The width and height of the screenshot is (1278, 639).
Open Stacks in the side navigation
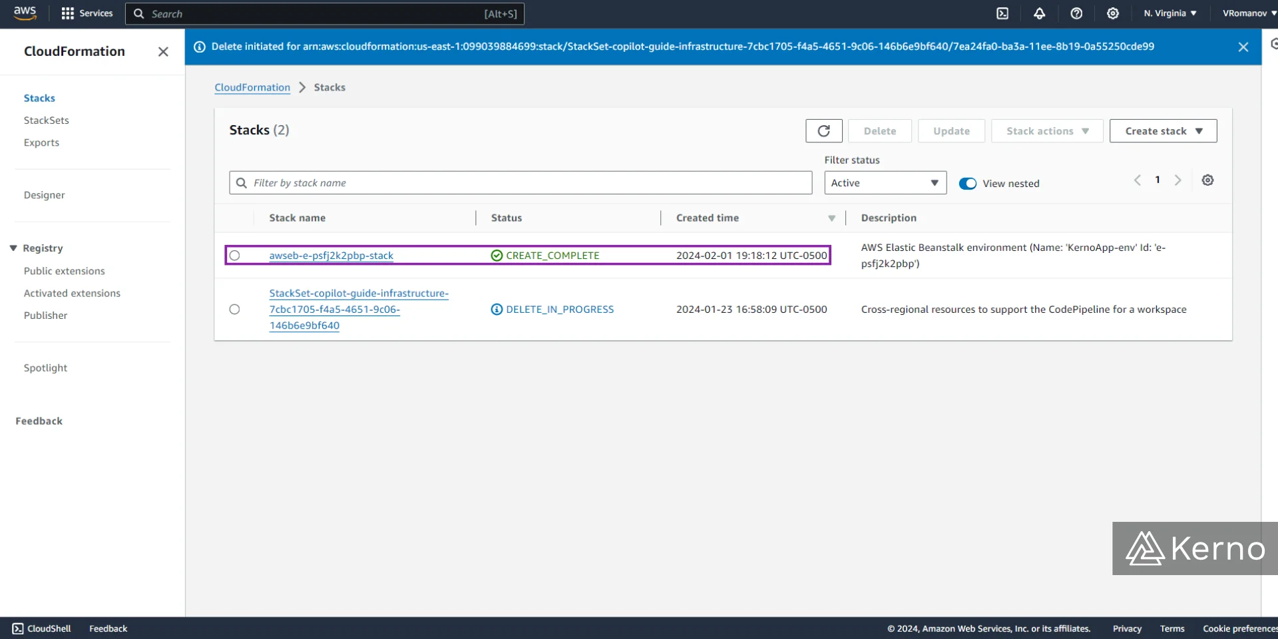[x=39, y=98]
